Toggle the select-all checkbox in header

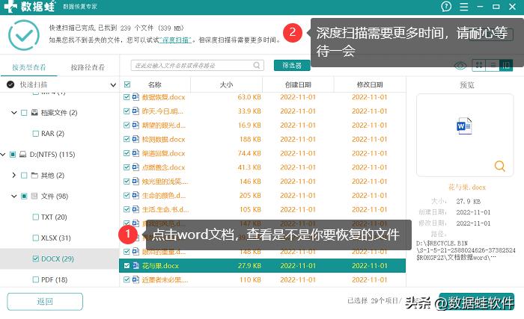point(127,84)
